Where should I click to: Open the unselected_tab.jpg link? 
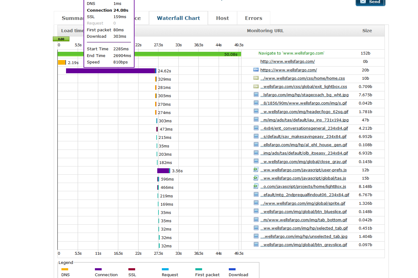pos(304,237)
